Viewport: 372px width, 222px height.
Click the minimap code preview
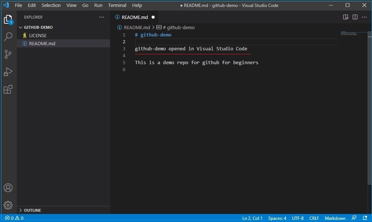point(349,33)
